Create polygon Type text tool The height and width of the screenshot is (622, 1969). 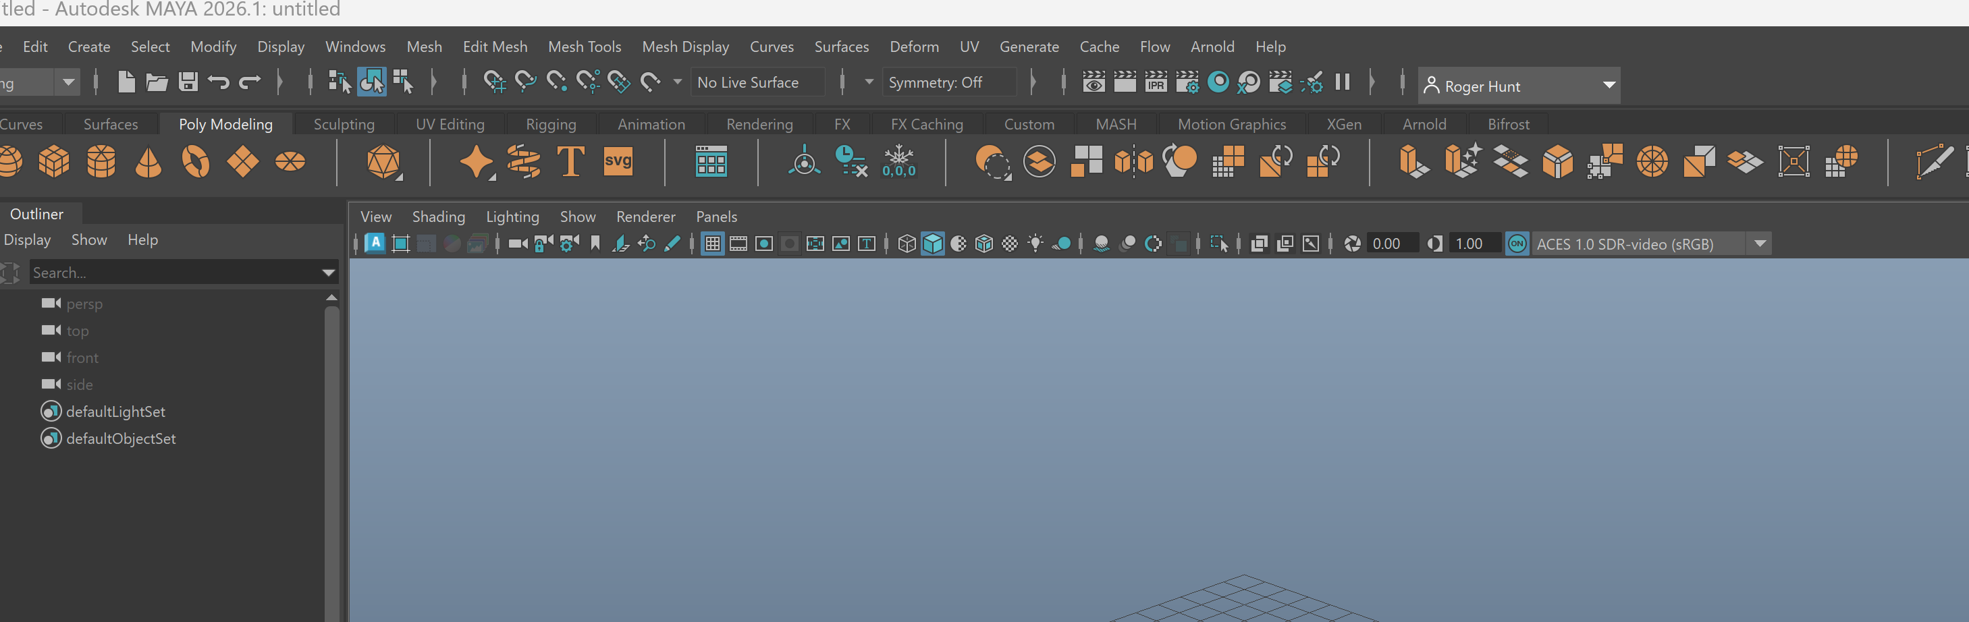click(570, 162)
